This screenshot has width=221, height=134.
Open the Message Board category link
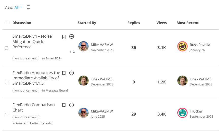tap(57, 91)
